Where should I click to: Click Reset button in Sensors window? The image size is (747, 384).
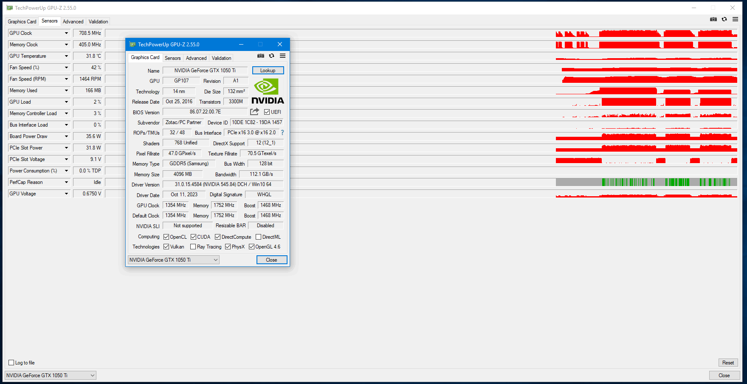click(728, 363)
